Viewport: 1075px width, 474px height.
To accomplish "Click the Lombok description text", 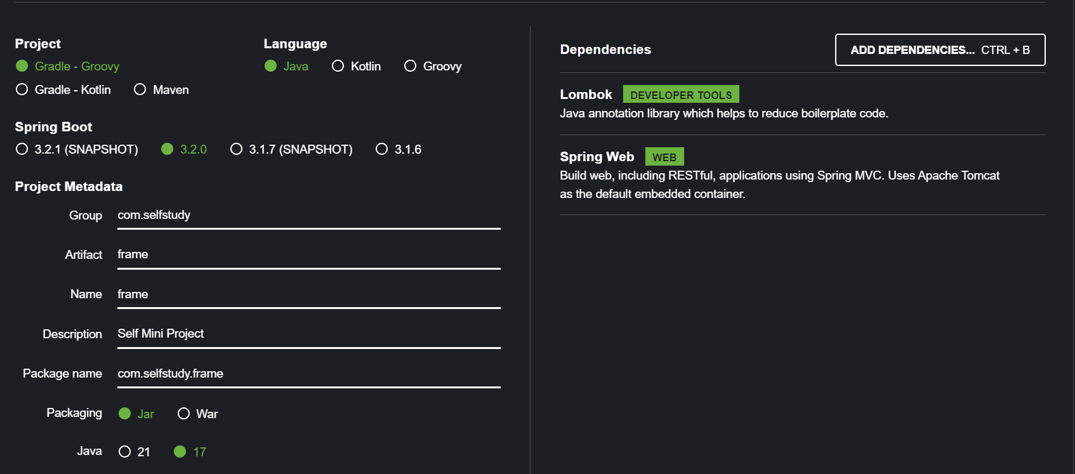I will [x=724, y=114].
